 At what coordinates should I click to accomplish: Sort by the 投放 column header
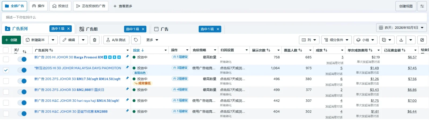tap(139, 50)
